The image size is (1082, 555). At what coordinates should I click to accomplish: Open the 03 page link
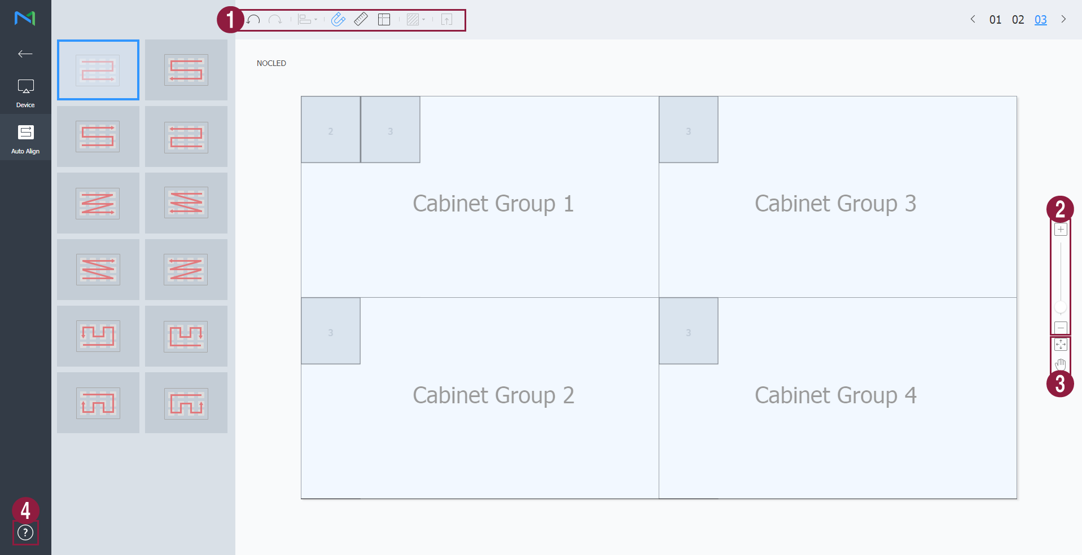(x=1040, y=20)
